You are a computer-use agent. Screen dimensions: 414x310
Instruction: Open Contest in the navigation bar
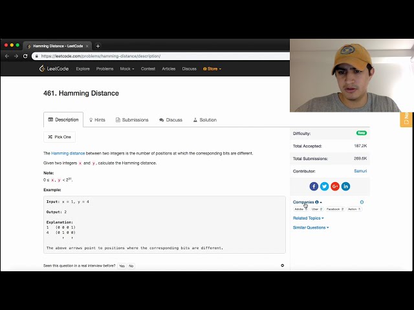148,69
